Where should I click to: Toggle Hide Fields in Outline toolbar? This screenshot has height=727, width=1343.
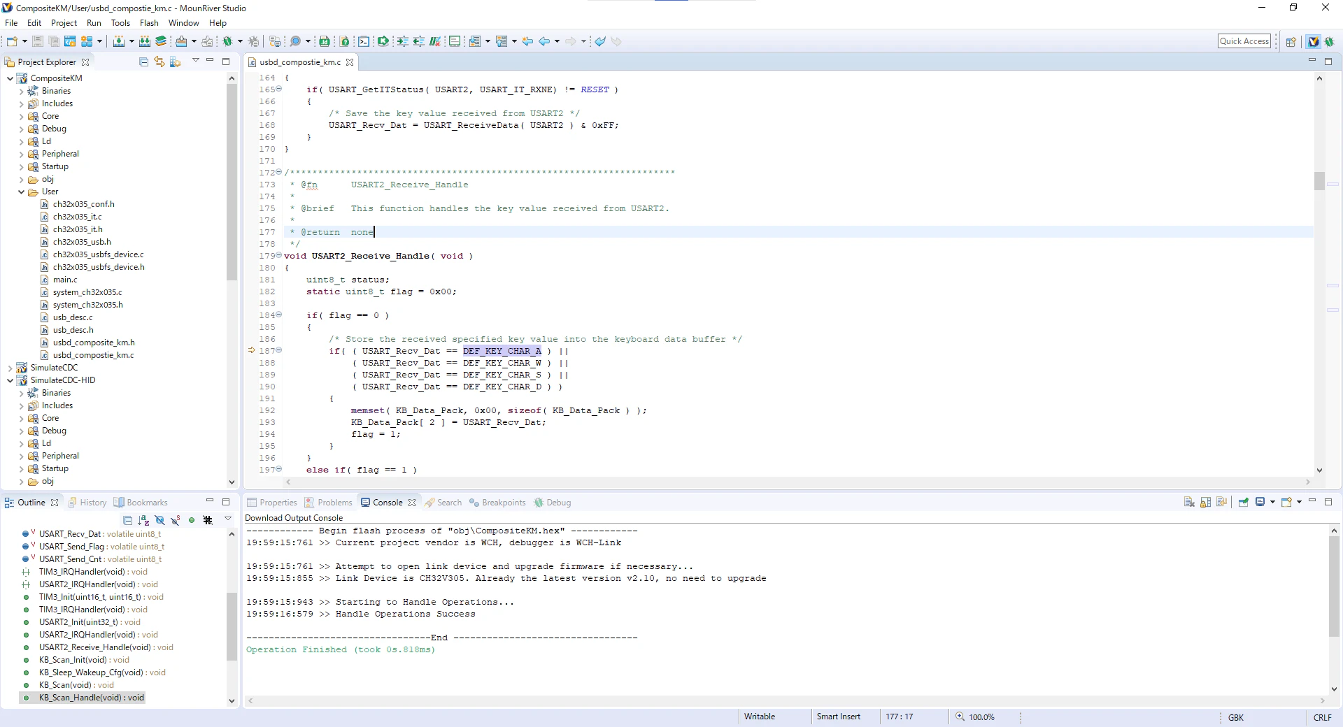click(159, 520)
